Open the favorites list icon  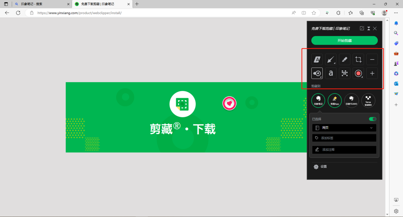351,13
